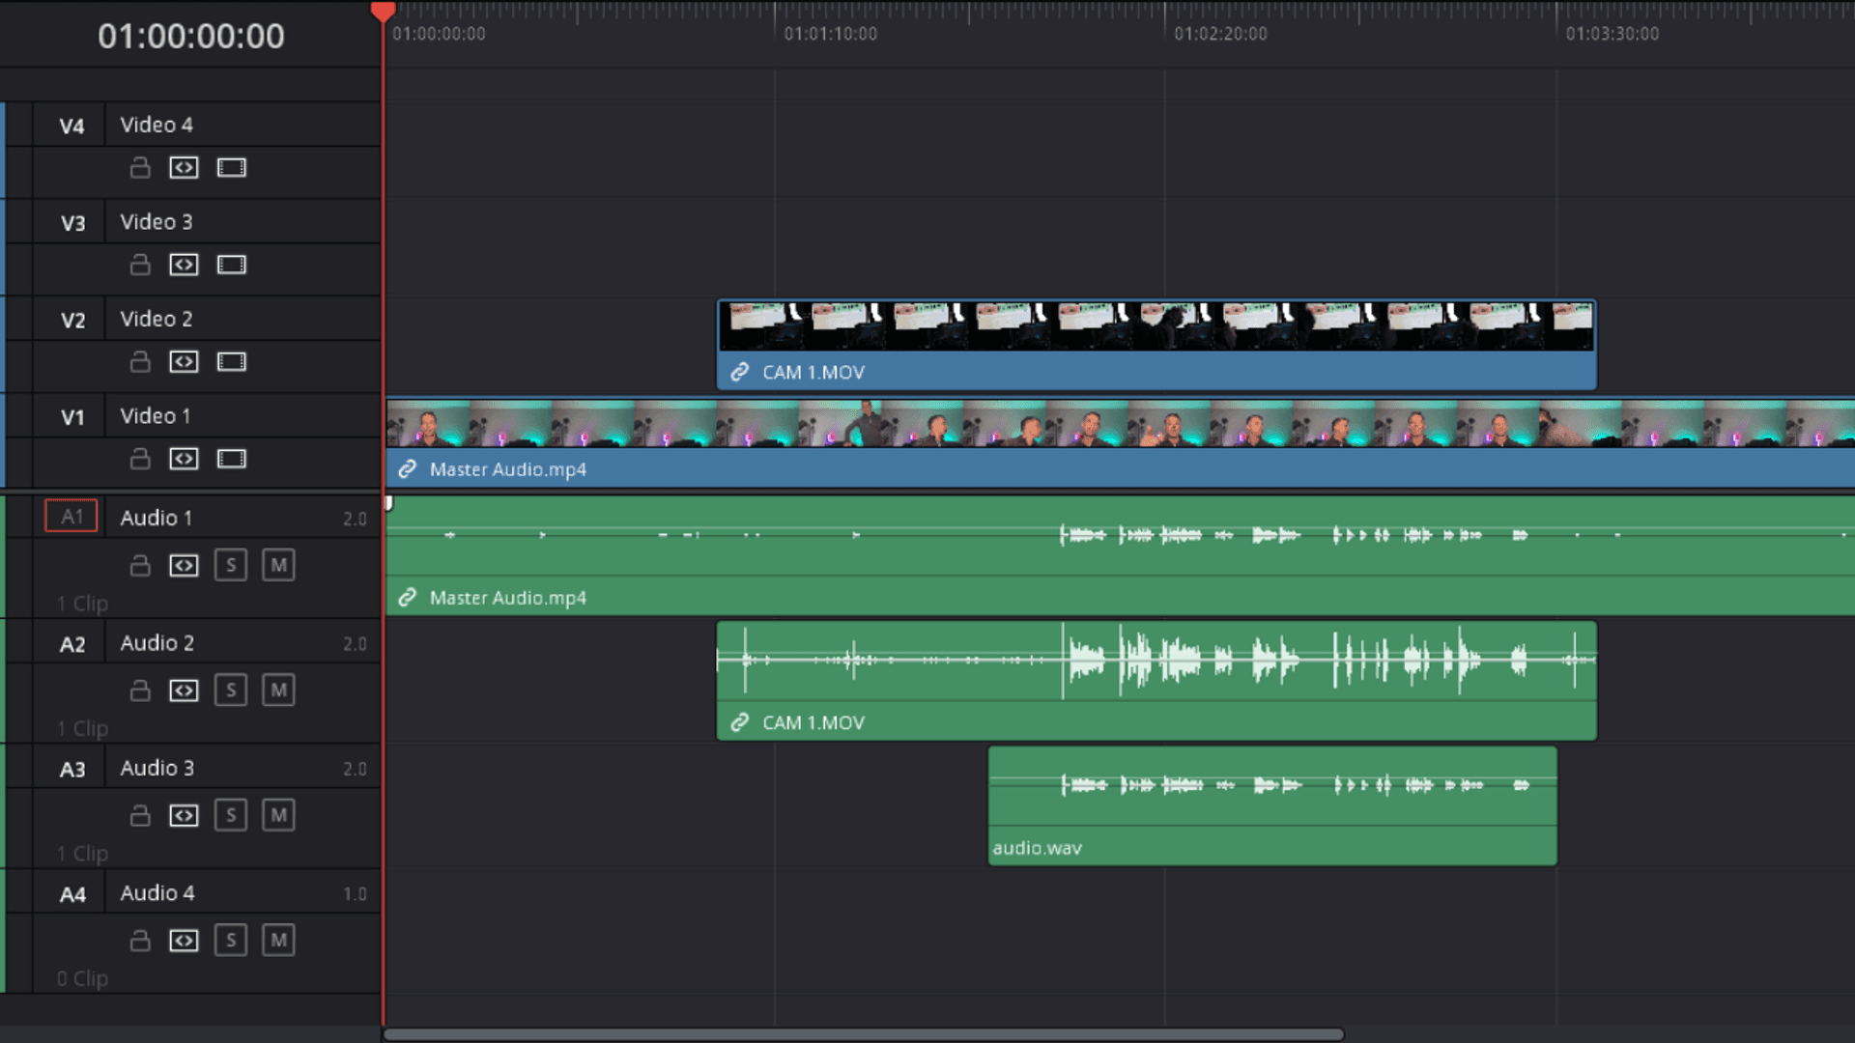This screenshot has width=1855, height=1043.
Task: Toggle auto track selector on Video 1
Action: 184,459
